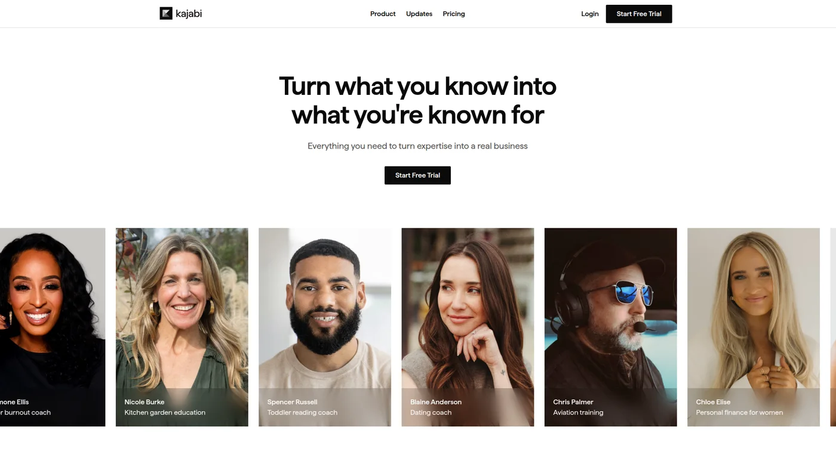Viewport: 836px width, 470px height.
Task: Click the Dating coach caption
Action: [431, 413]
